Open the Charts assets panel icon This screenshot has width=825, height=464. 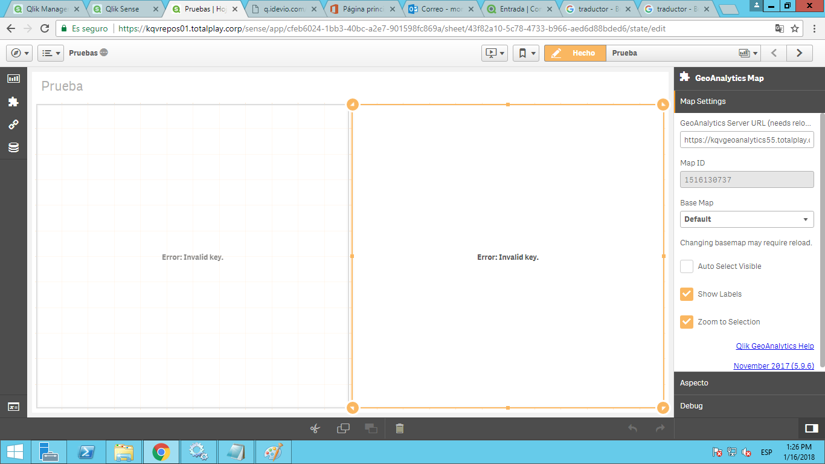[13, 79]
